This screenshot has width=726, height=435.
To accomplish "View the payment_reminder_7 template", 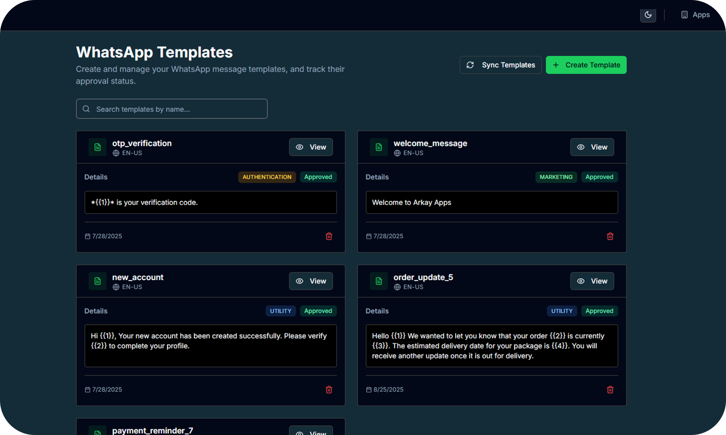I will click(x=311, y=431).
